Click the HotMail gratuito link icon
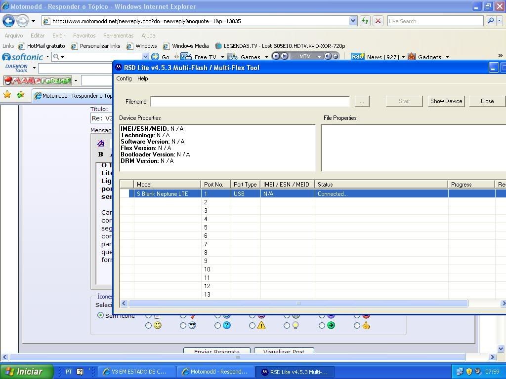This screenshot has width=506, height=379. 21,46
